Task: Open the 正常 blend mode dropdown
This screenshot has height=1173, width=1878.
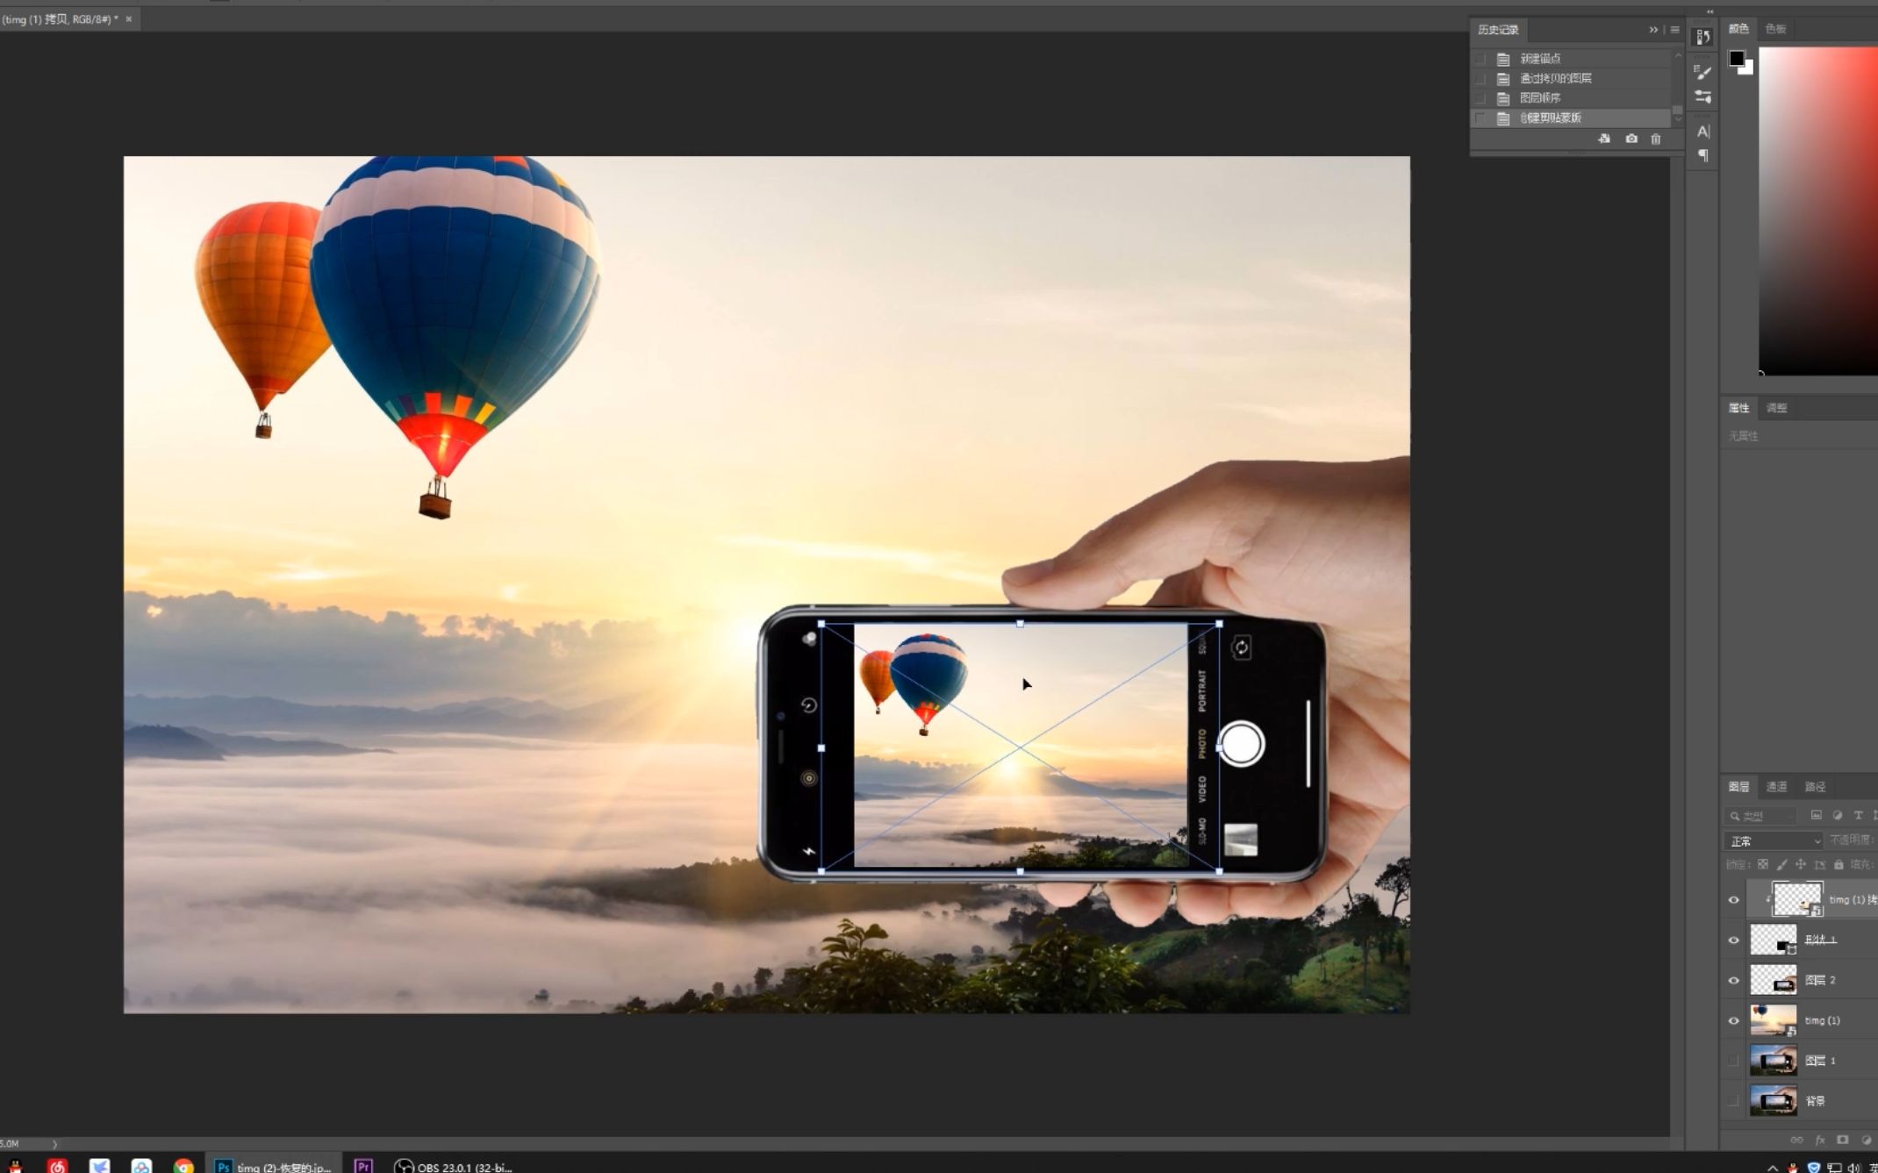Action: click(1773, 840)
